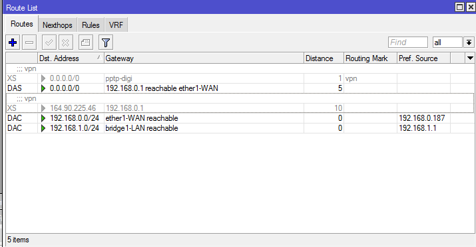Click the remove route minus icon

point(29,42)
